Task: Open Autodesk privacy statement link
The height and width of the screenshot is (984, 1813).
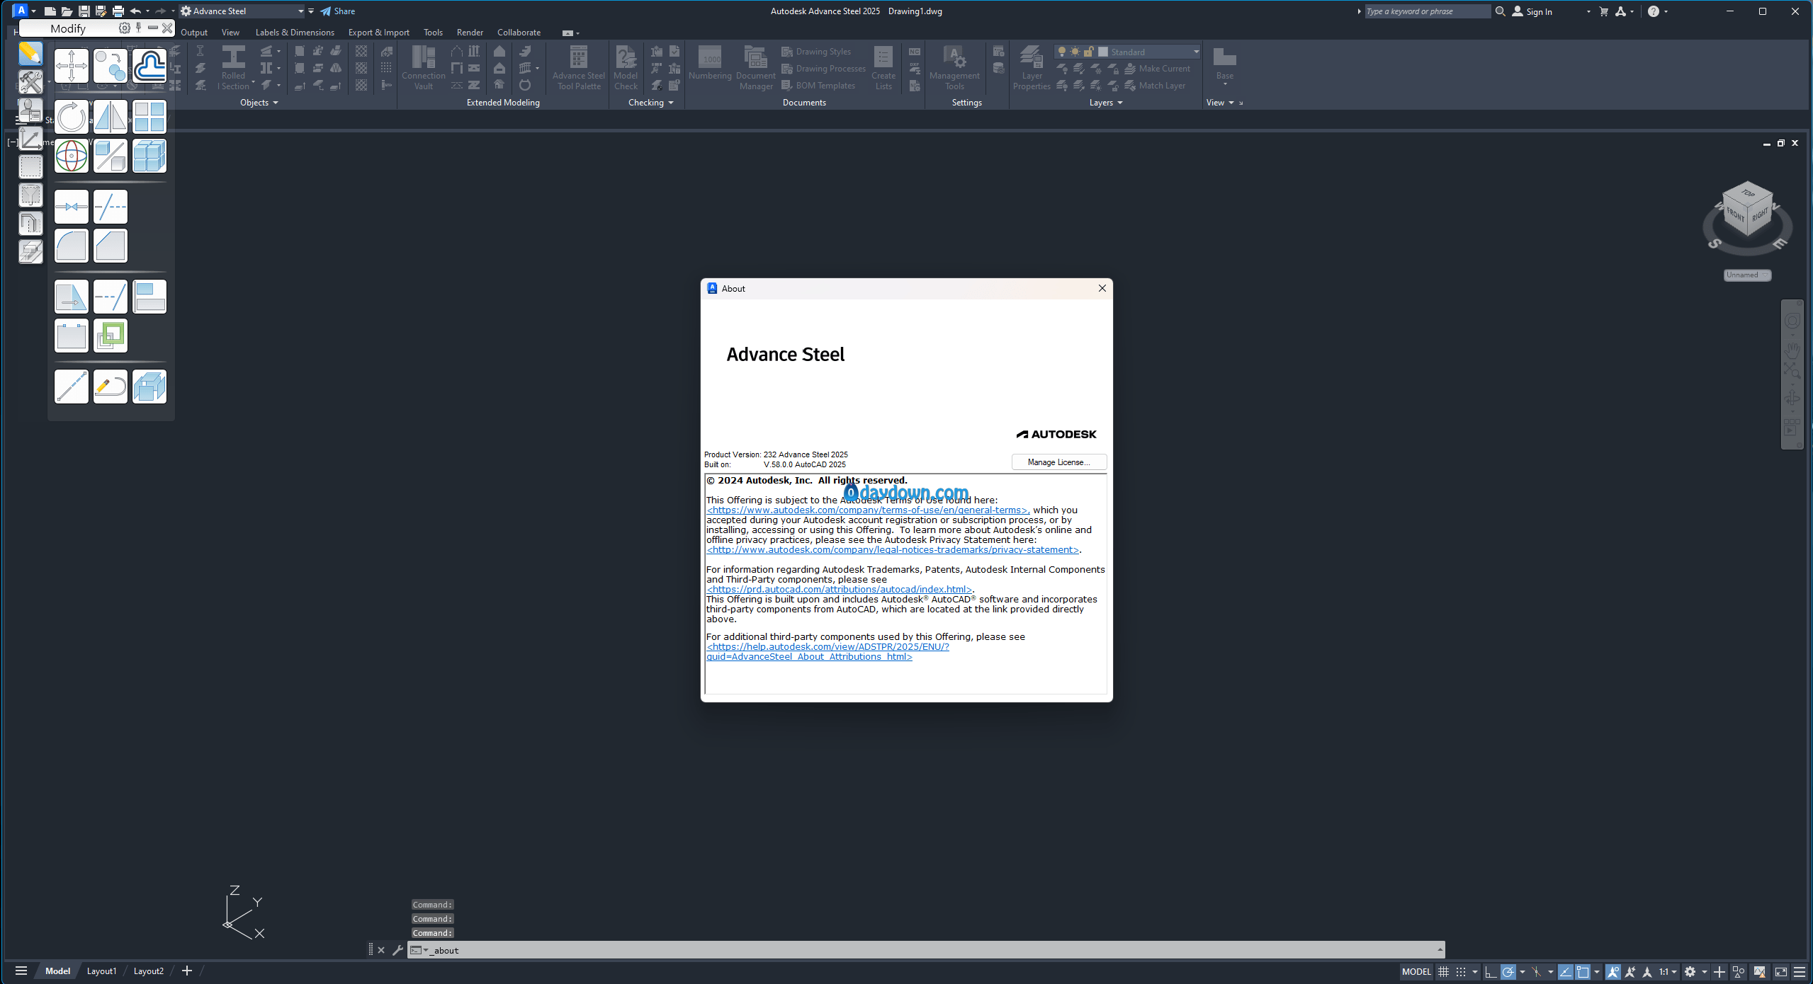Action: tap(893, 549)
